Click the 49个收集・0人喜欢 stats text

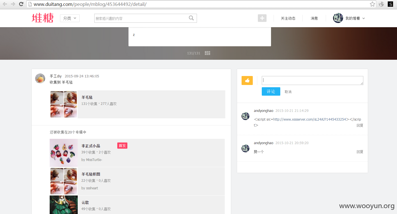pyautogui.click(x=96, y=209)
